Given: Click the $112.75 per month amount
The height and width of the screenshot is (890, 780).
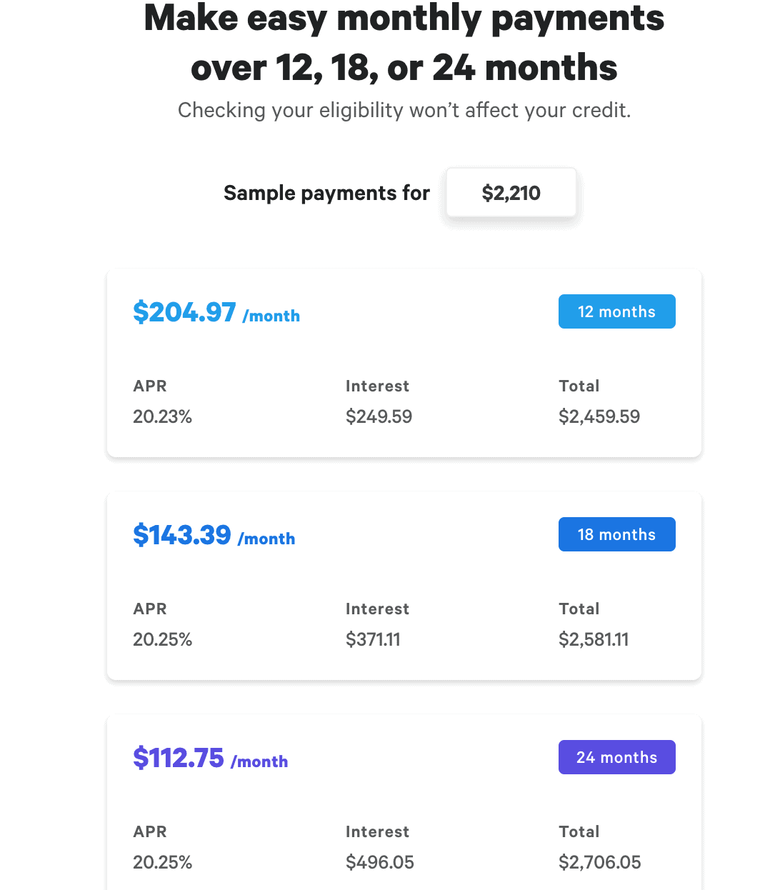Looking at the screenshot, I should click(179, 758).
